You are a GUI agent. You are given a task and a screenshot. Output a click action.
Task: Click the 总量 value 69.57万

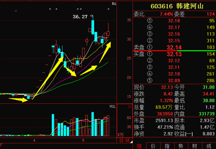coord(164,107)
